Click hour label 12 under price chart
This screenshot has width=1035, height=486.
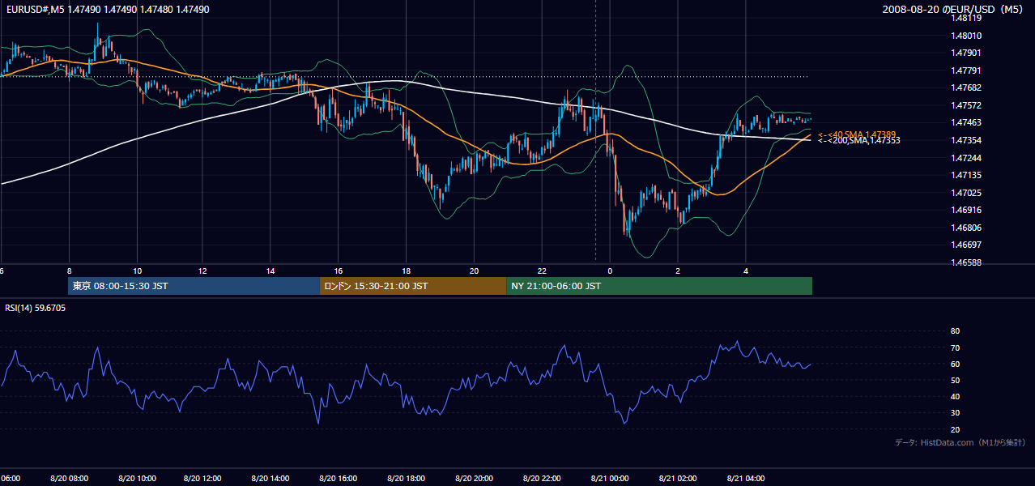pos(204,271)
